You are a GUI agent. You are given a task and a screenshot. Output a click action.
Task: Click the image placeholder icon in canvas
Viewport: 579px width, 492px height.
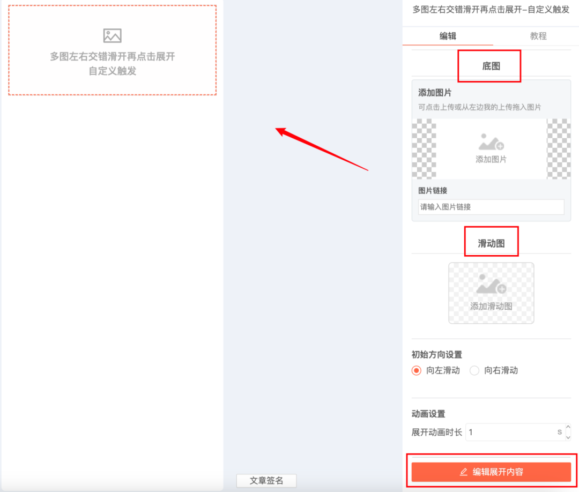[112, 36]
